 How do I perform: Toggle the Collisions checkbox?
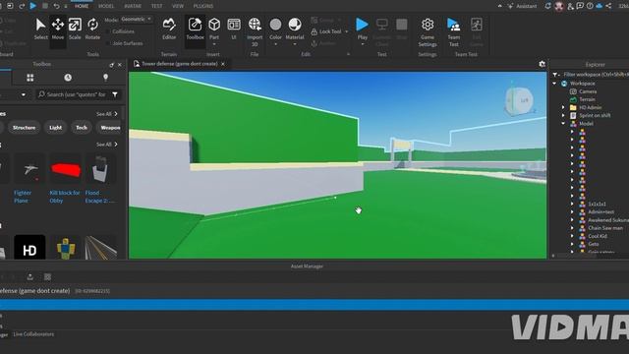point(107,31)
